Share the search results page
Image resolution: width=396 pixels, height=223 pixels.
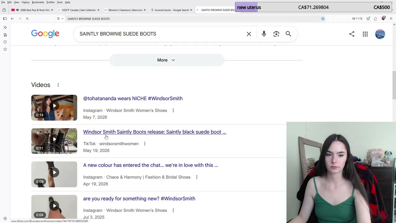(x=352, y=34)
